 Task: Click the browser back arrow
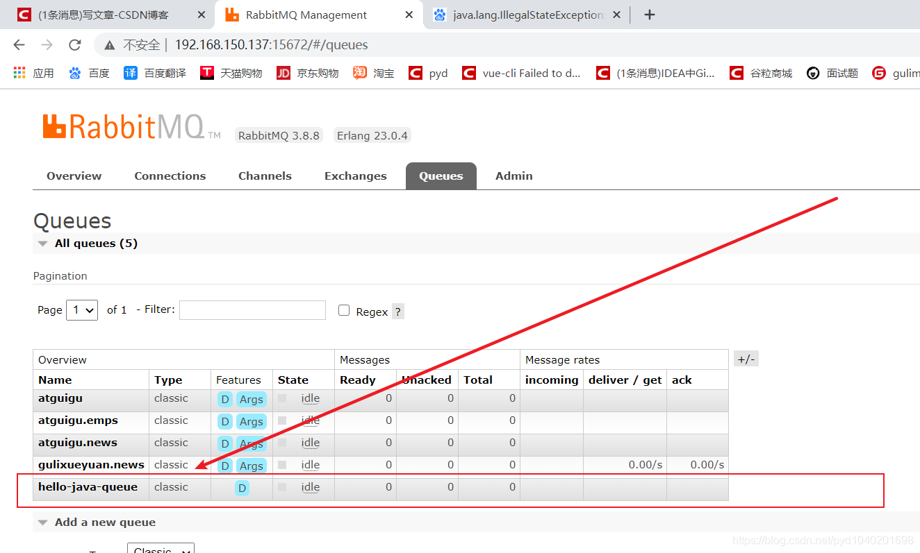[x=19, y=45]
